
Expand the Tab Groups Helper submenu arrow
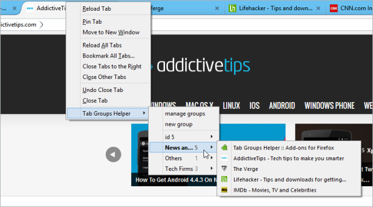(x=144, y=113)
